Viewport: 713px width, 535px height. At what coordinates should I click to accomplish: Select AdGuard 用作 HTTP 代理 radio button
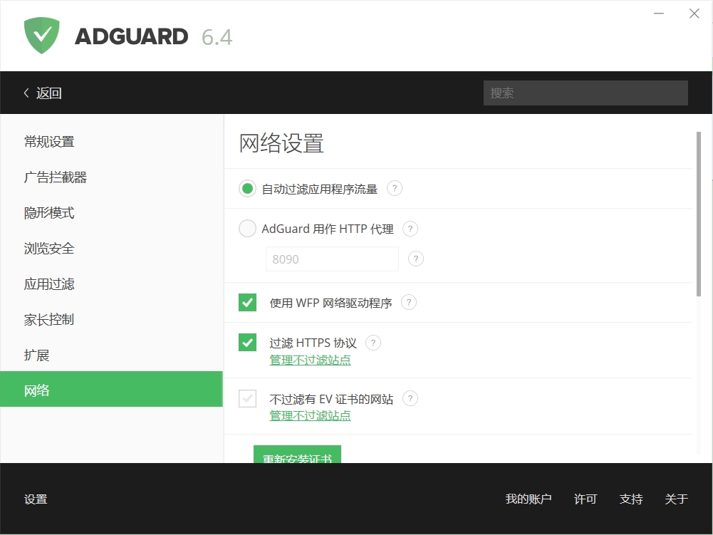pos(247,229)
